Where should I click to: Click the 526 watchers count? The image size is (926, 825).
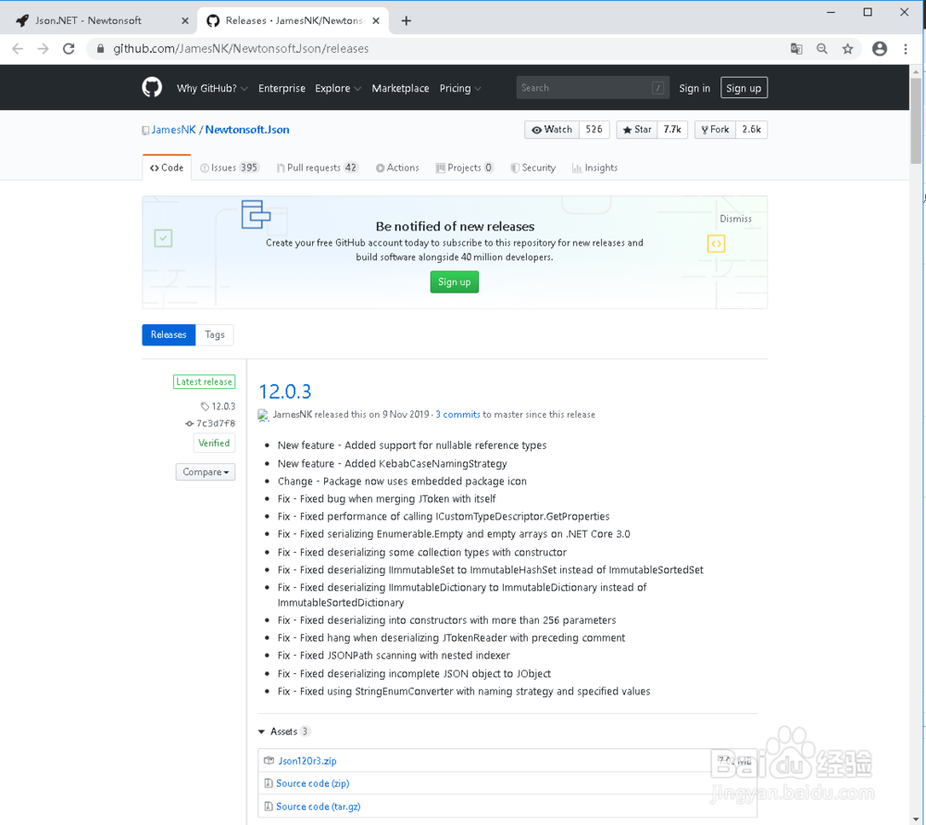594,130
